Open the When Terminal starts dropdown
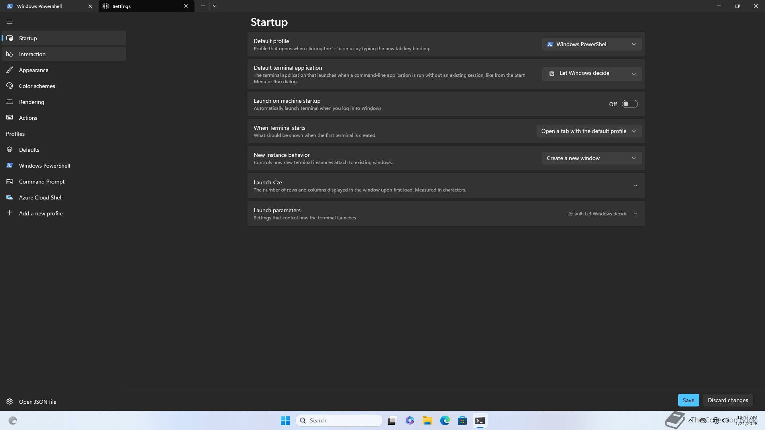Viewport: 765px width, 430px height. [x=589, y=131]
